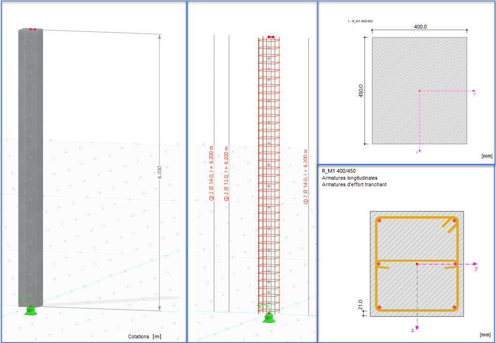Click the green support symbol under gray column
This screenshot has width=496, height=343.
pyautogui.click(x=31, y=310)
